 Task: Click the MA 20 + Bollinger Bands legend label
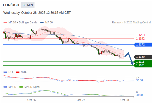pos(23,23)
